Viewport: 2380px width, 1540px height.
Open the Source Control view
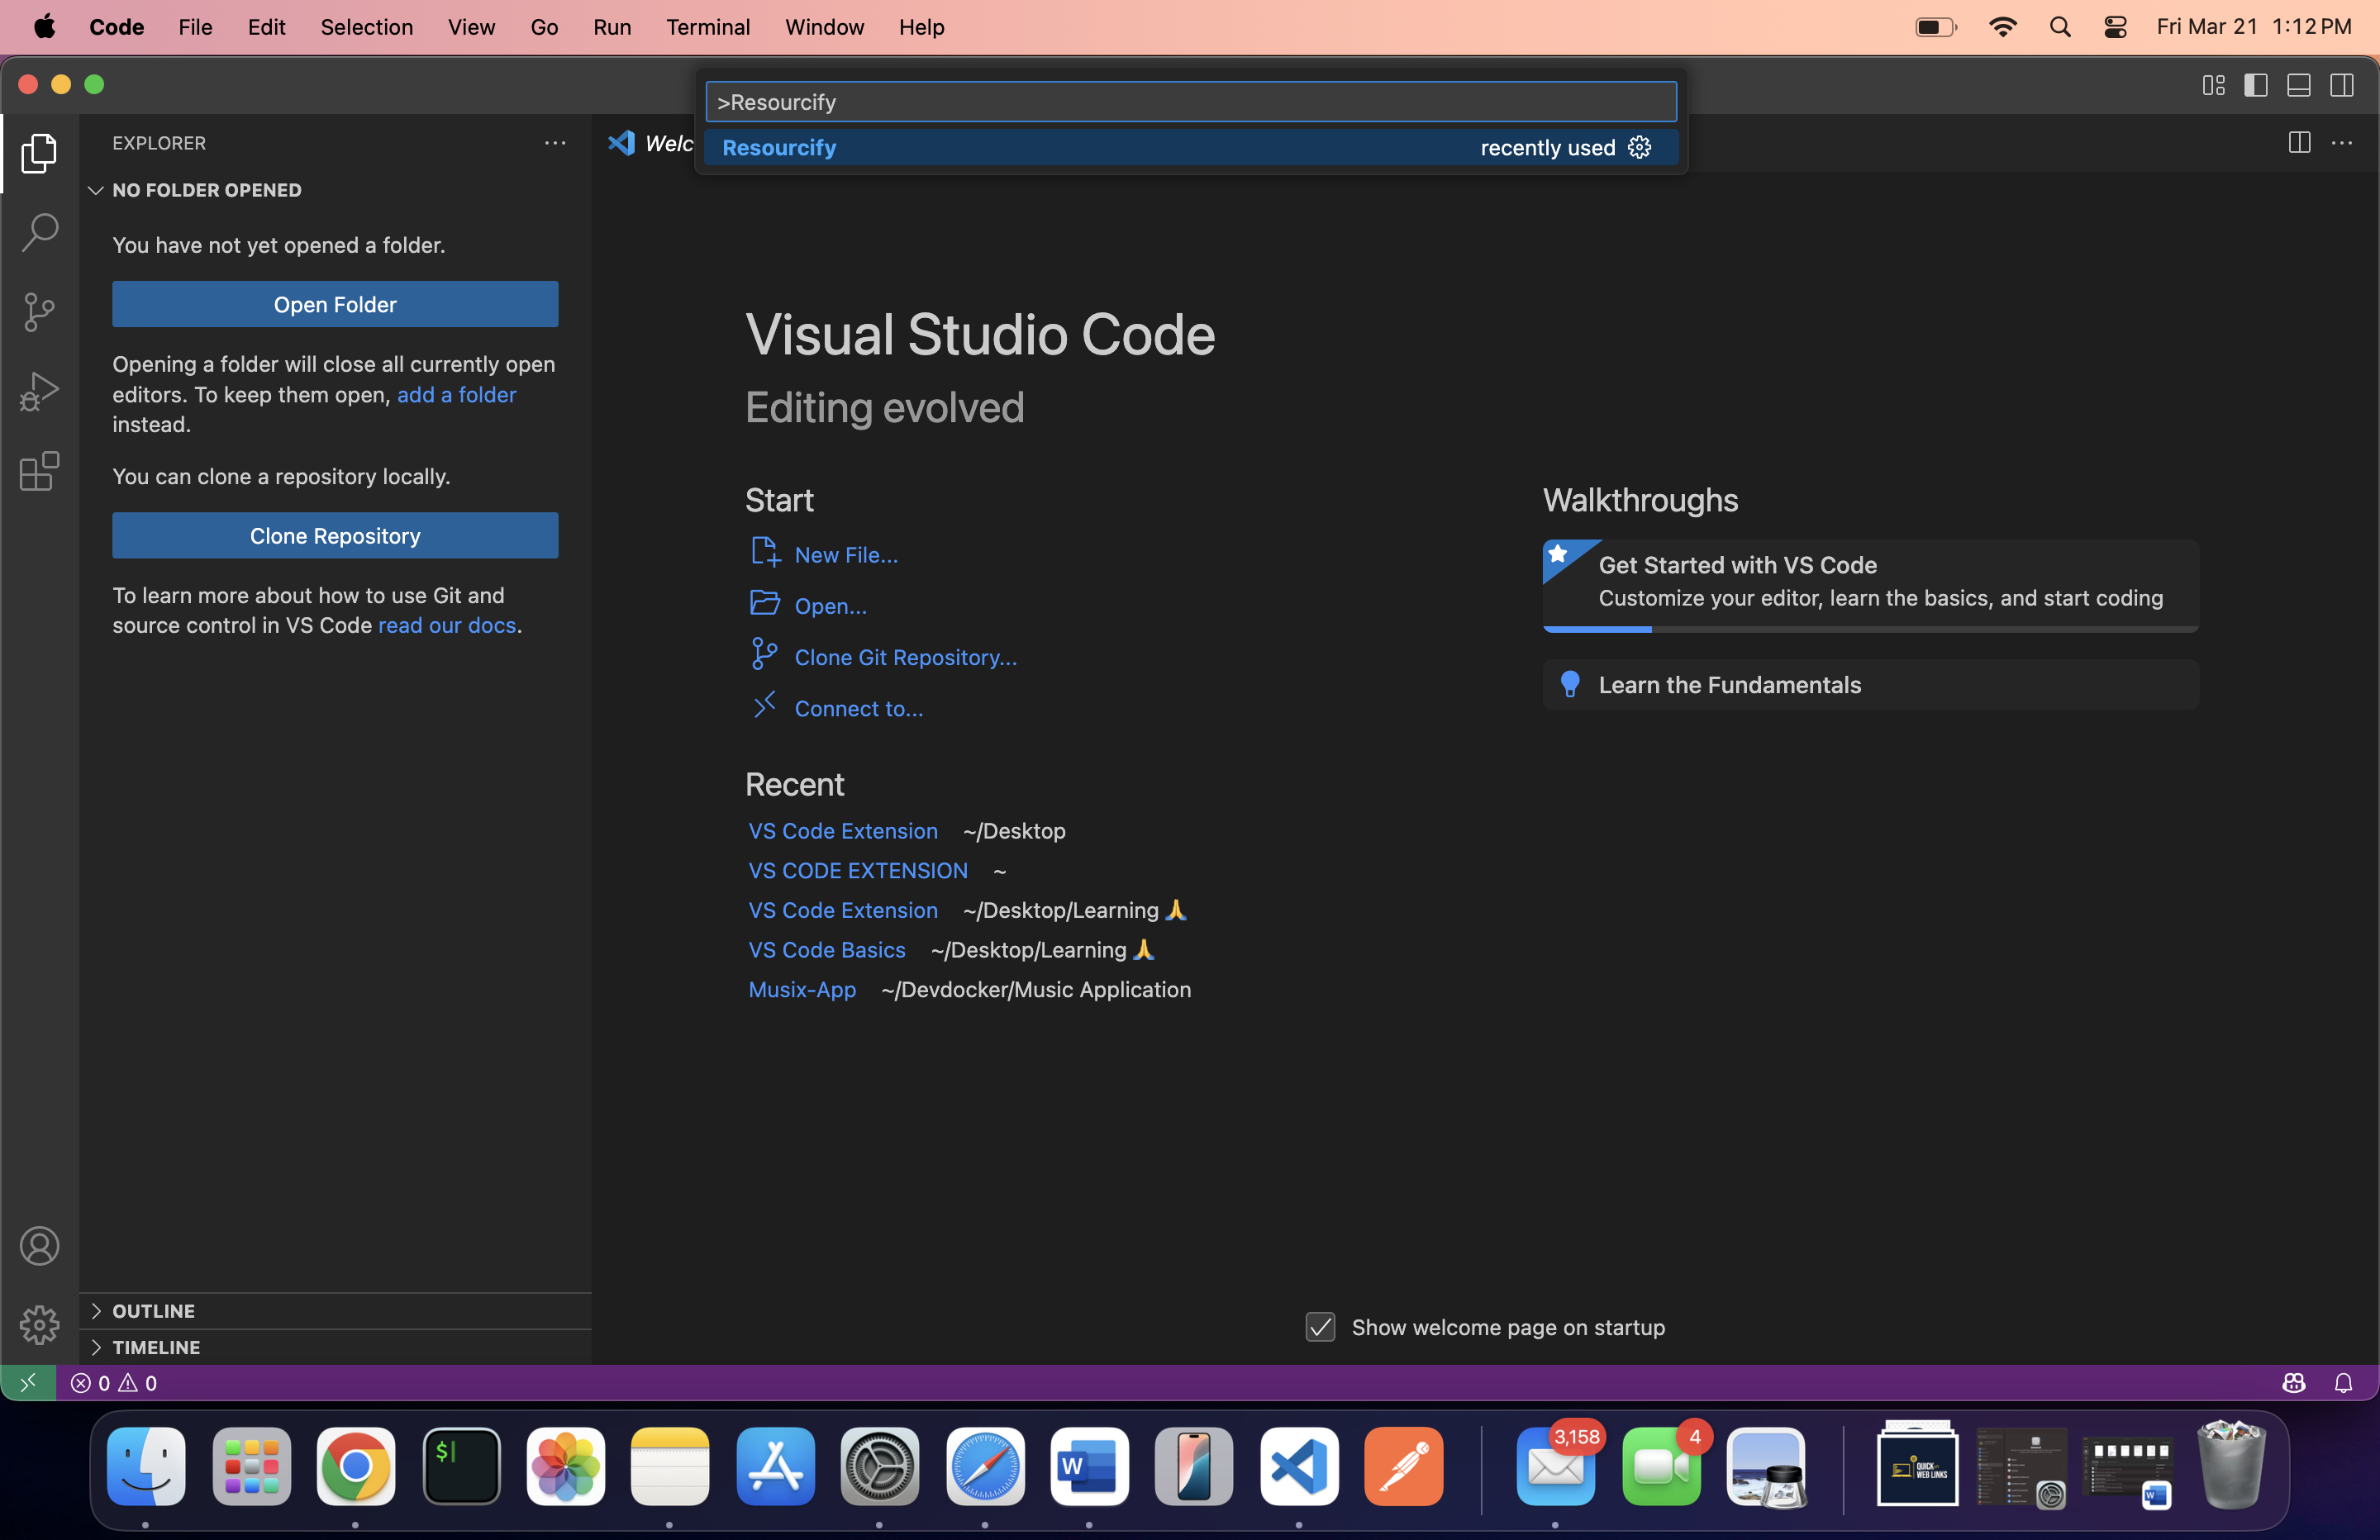(x=39, y=312)
